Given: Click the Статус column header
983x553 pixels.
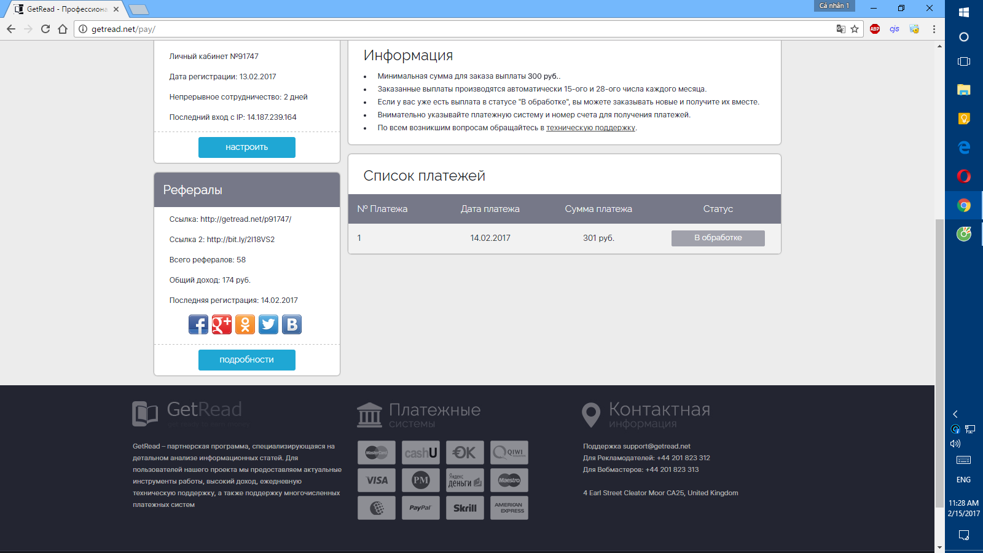Looking at the screenshot, I should (718, 209).
